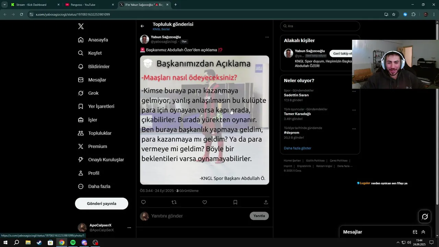Open the volume control in tray

pyautogui.click(x=409, y=243)
